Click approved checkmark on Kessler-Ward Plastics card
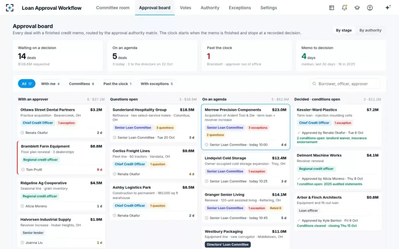Screen dimensions: 399x249 [299, 133]
